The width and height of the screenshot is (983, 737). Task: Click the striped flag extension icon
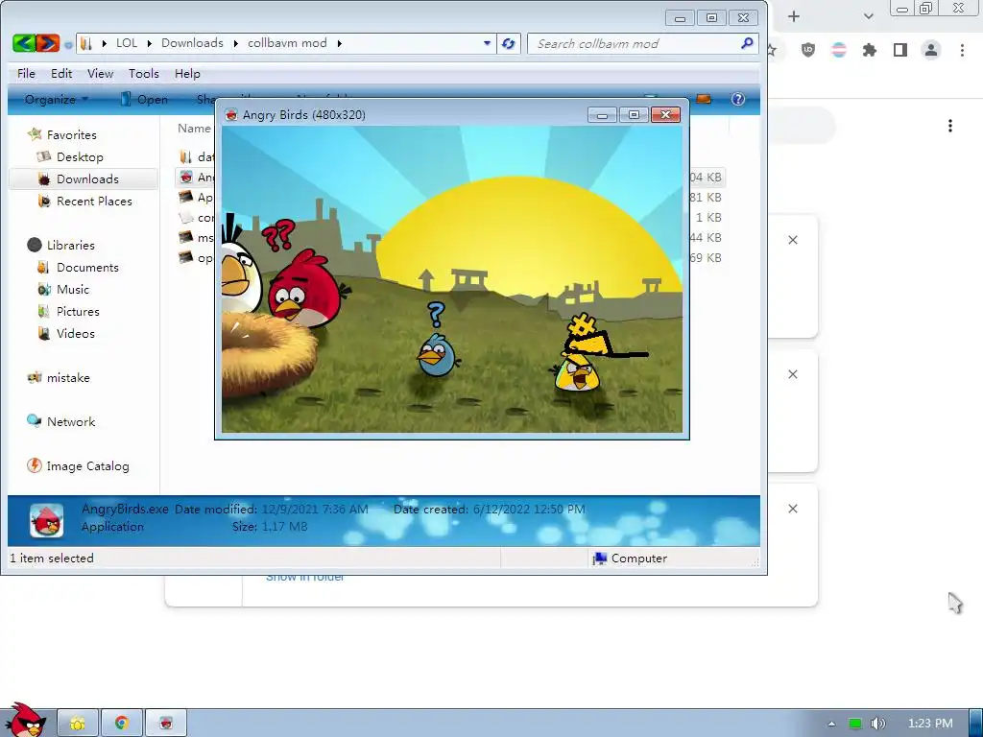click(839, 50)
